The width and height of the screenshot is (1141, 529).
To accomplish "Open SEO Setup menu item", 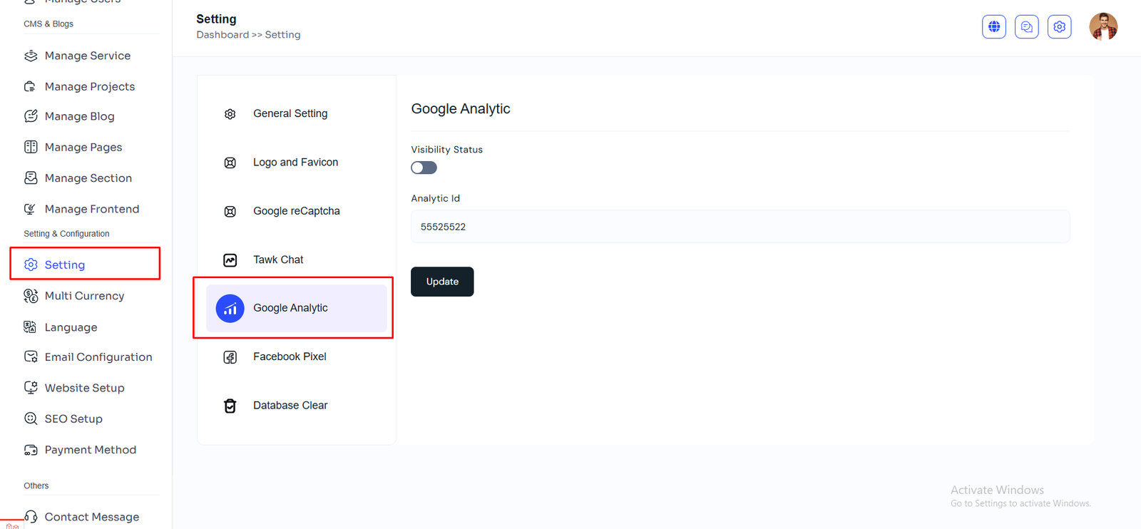I will [x=73, y=419].
